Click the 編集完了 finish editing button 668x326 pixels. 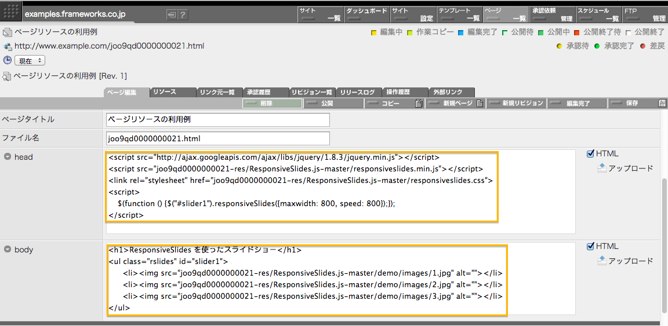click(577, 103)
